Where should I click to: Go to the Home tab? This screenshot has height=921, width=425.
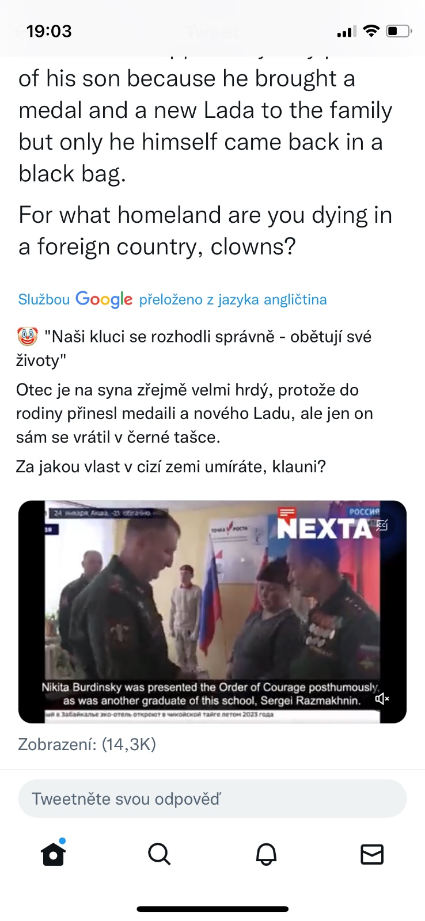pos(53,853)
